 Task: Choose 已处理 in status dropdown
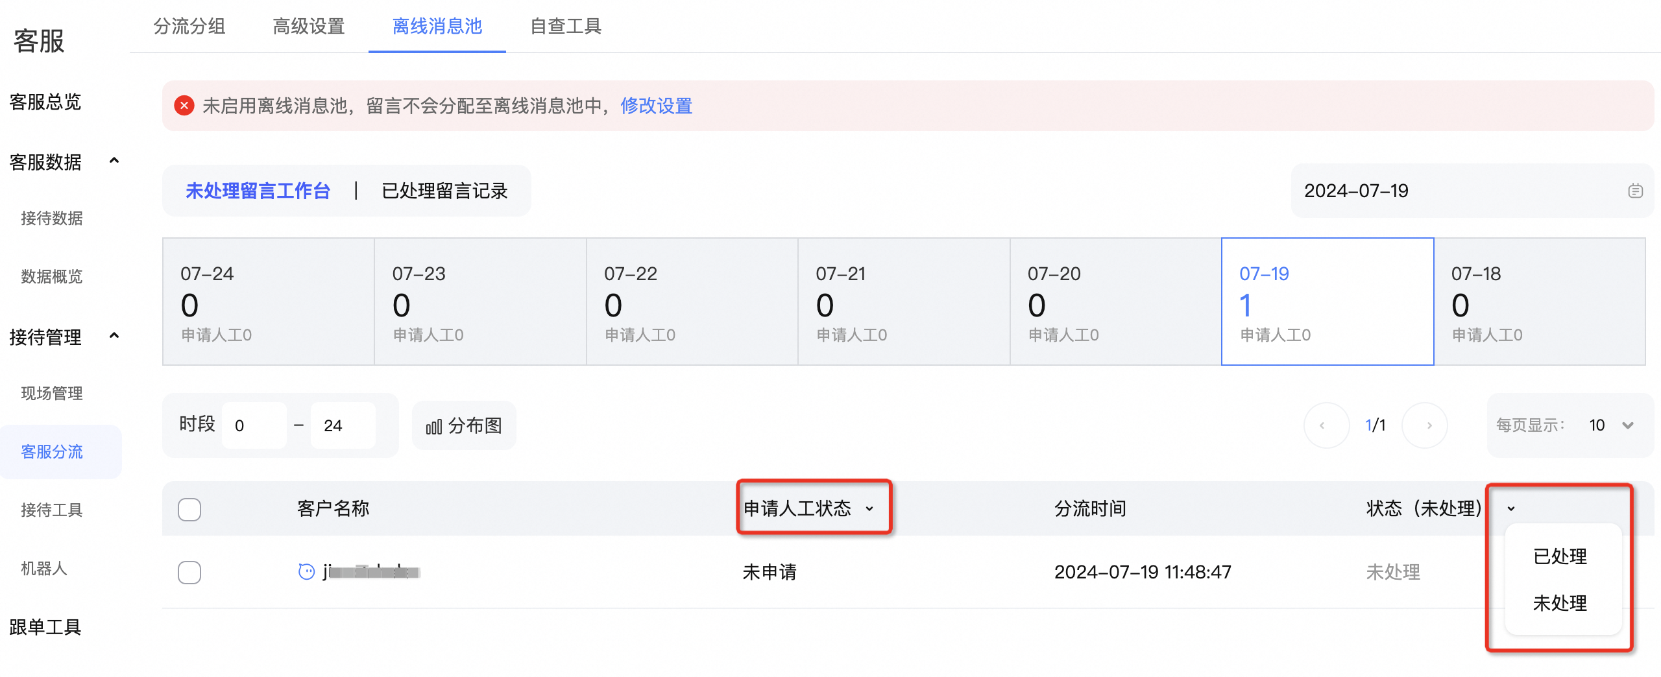click(1560, 556)
